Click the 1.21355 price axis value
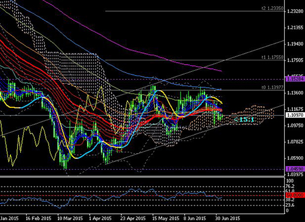Image resolution: width=305 pixels, height=222 pixels. click(295, 27)
